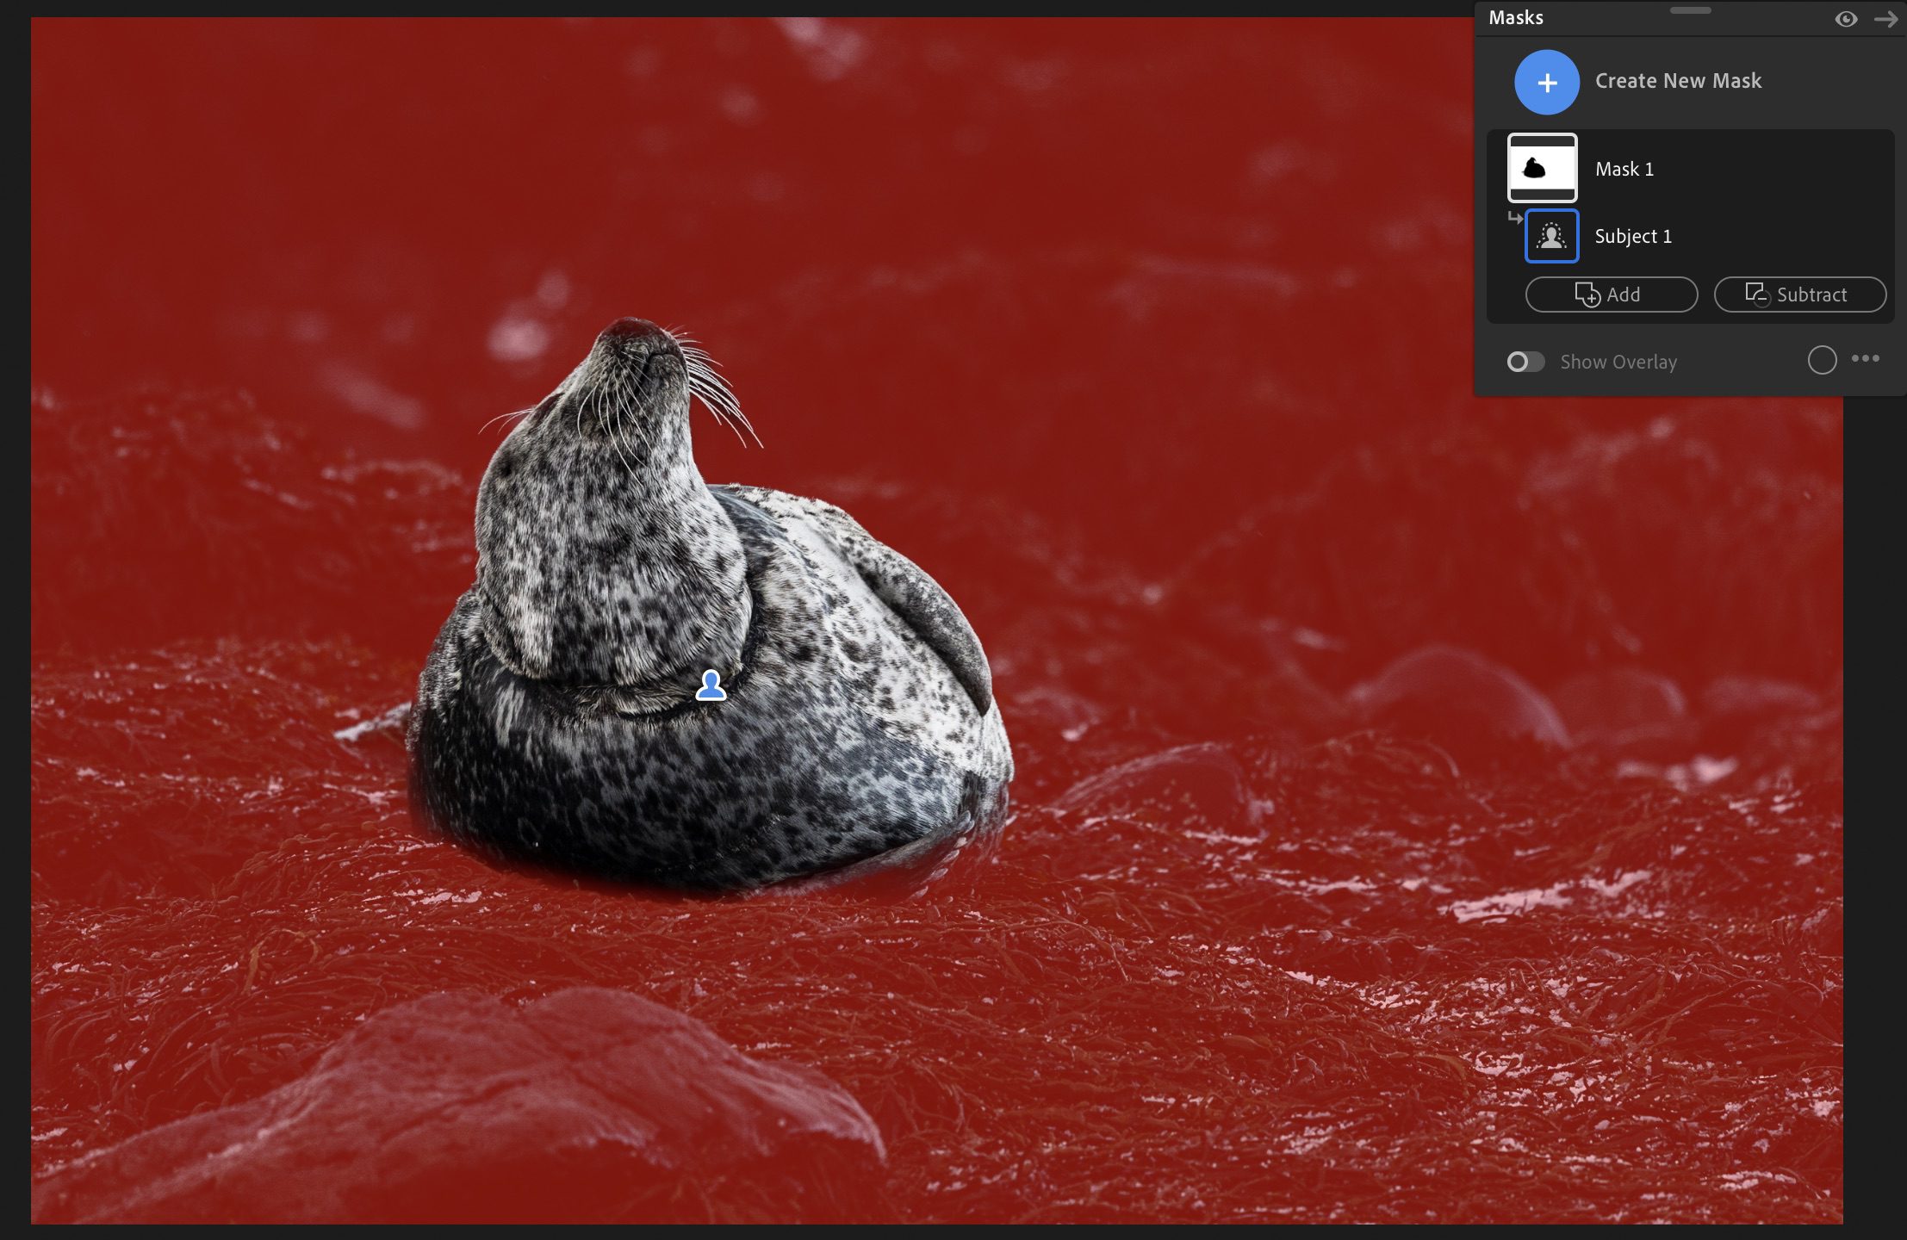Collapse Masks panel with the arrow icon
The image size is (1907, 1240).
coord(1885,19)
